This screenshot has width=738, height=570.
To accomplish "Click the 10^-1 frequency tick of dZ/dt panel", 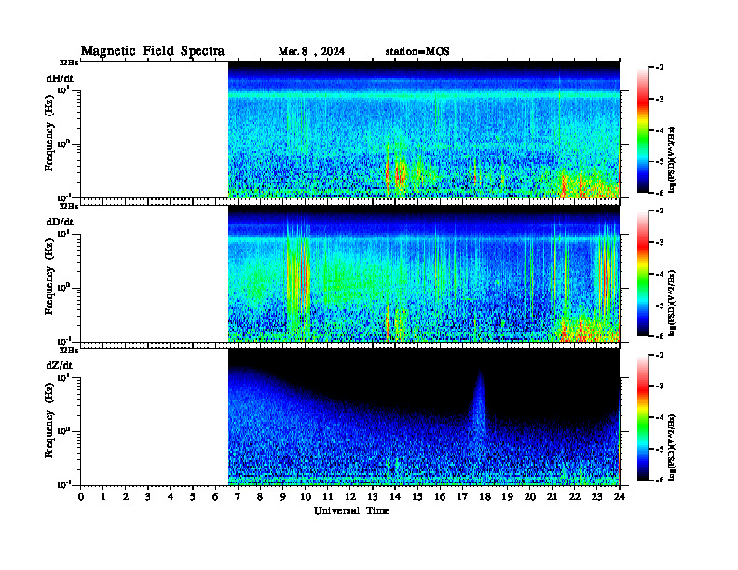I will tap(63, 484).
